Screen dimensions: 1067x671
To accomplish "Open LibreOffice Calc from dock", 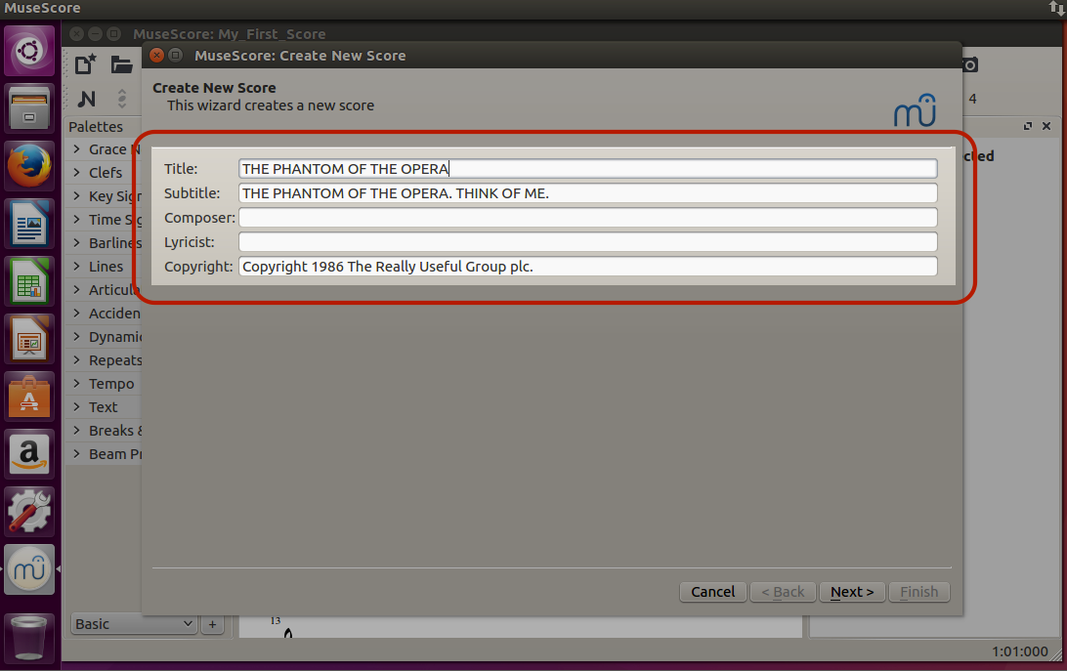I will 29,281.
